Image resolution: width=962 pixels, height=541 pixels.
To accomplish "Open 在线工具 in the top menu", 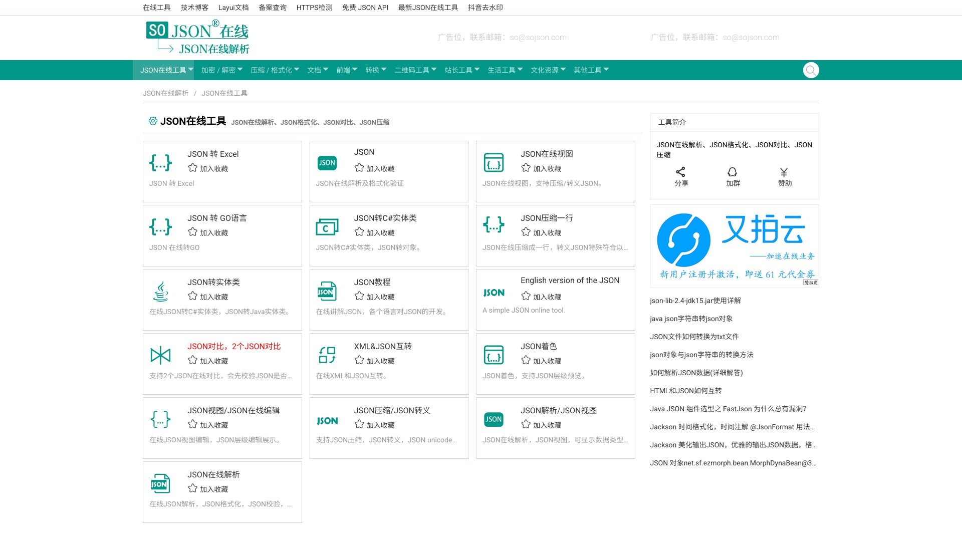I will (x=157, y=8).
